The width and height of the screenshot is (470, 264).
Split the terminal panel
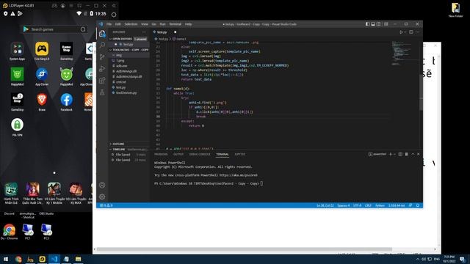[400, 154]
